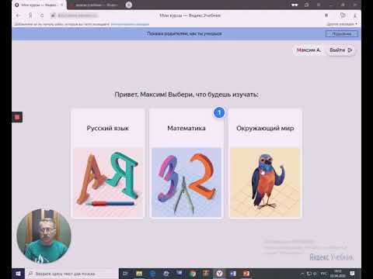Click the bookmark icon in the address bar
373x279 pixels.
326,15
